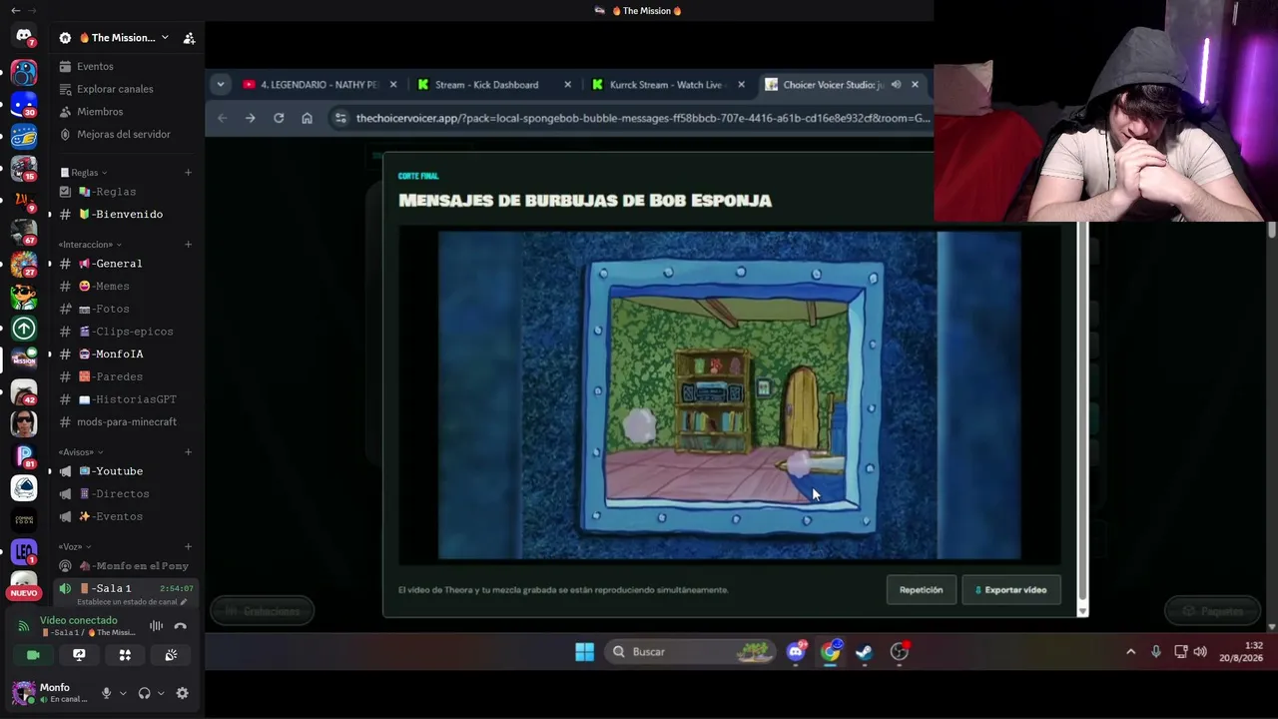
Task: Click the SpongeBob video preview
Action: point(730,395)
